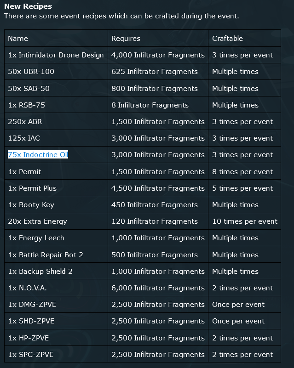Click '4,000 Infiltrator Fragments' cell
Screen dimensions: 294x368
158,55
